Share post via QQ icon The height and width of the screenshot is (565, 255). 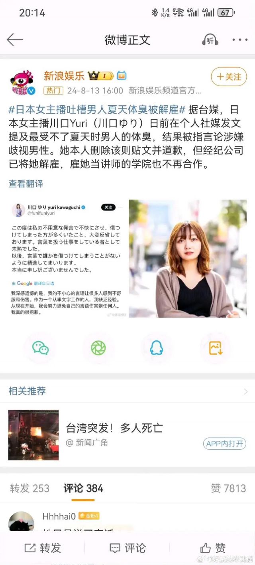(x=156, y=348)
